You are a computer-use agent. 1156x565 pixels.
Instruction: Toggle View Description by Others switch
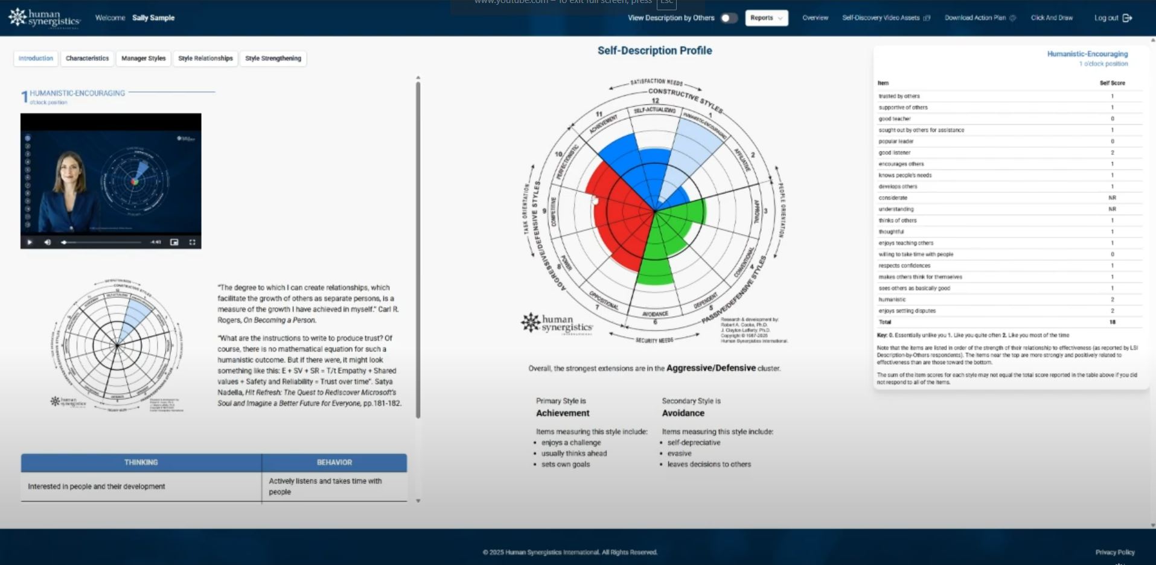pos(729,18)
